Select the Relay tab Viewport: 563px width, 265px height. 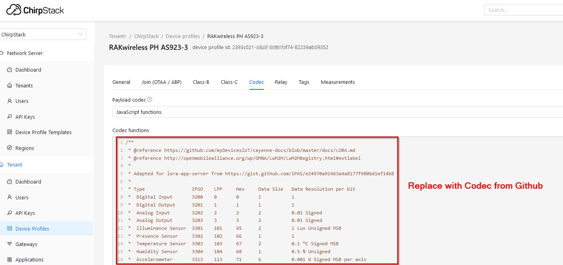coord(281,82)
